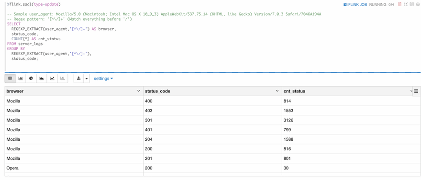Select the status code 401 cell
421x180 pixels.
tap(212, 130)
